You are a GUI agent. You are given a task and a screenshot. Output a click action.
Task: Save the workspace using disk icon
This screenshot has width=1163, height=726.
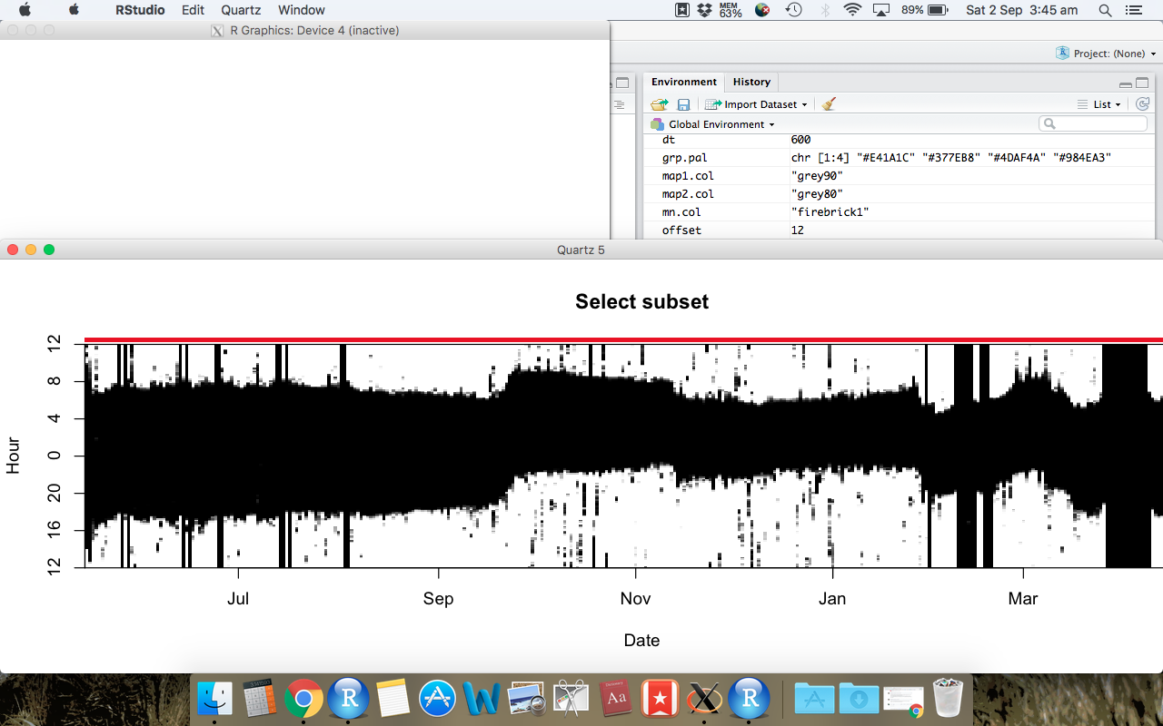coord(681,103)
